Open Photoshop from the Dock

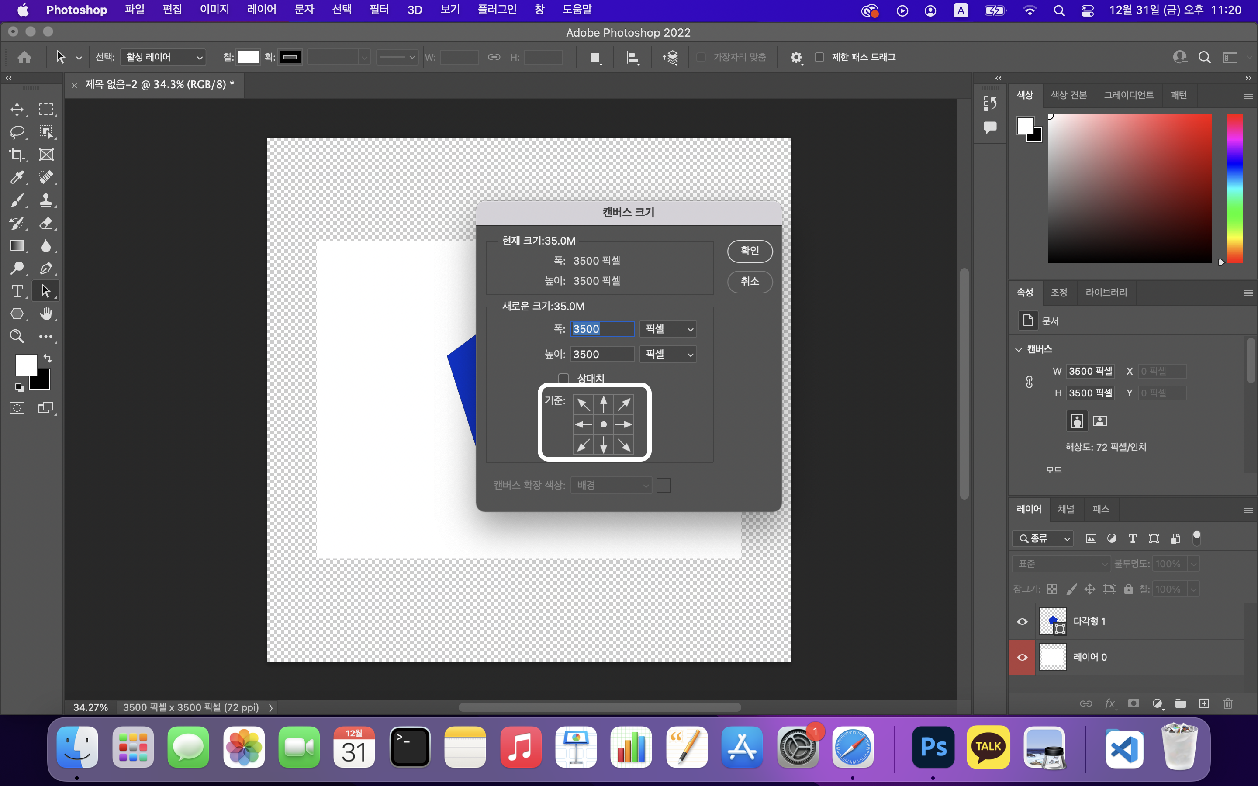pos(933,747)
